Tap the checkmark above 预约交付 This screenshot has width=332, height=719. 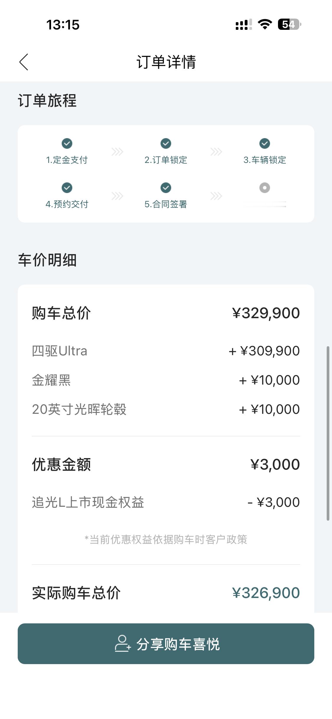[67, 188]
